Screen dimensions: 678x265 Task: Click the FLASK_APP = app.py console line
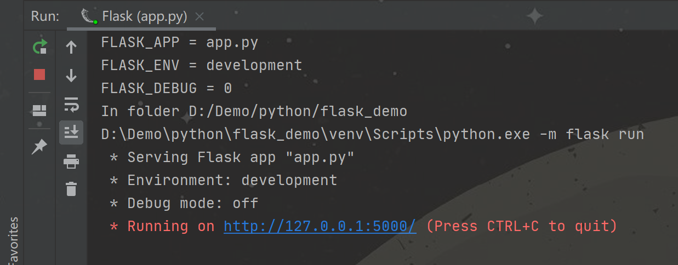tap(180, 42)
